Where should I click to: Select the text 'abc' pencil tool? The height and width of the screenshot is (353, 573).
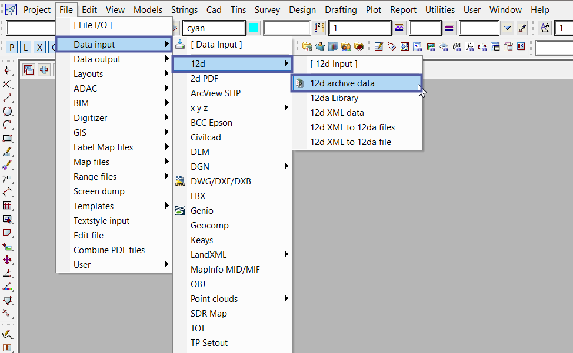coord(7,153)
